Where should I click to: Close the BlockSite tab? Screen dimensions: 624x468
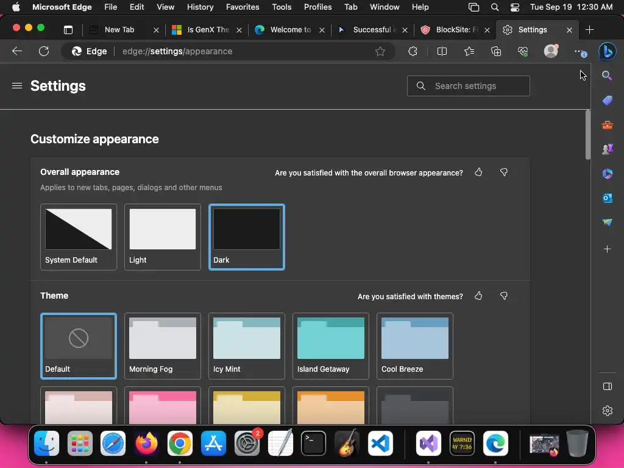pos(487,30)
